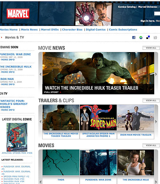Viewport: 160px width, 184px height.
Task: Open Marvel DVDs nav item
Action: click(50, 30)
